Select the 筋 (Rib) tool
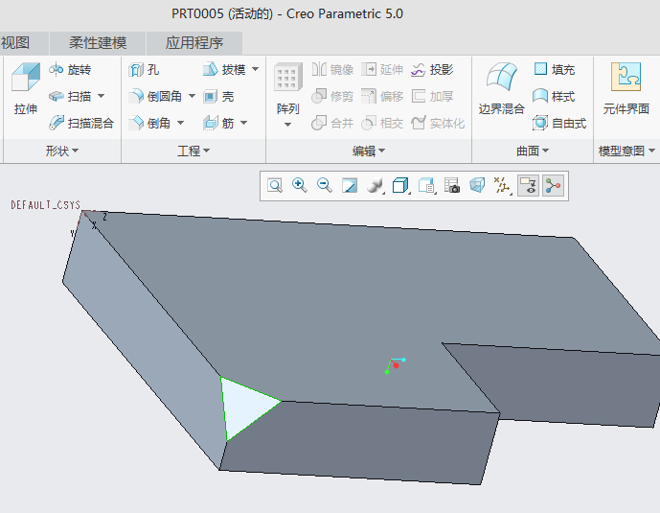This screenshot has height=513, width=660. pos(218,123)
